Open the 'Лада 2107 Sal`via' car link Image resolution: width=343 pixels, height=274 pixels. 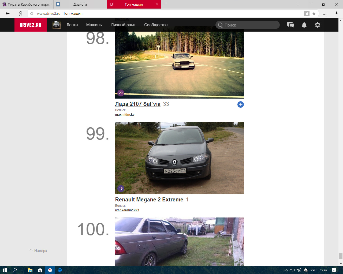(138, 104)
